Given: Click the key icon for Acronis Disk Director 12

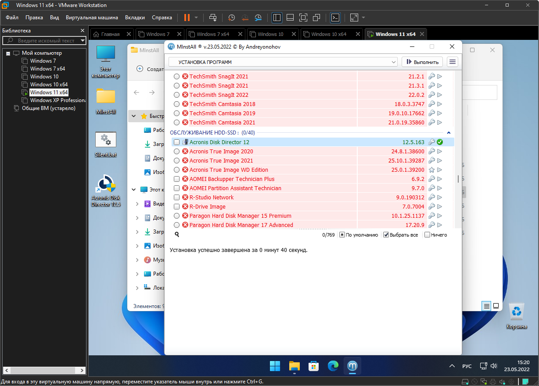Looking at the screenshot, I should 431,142.
